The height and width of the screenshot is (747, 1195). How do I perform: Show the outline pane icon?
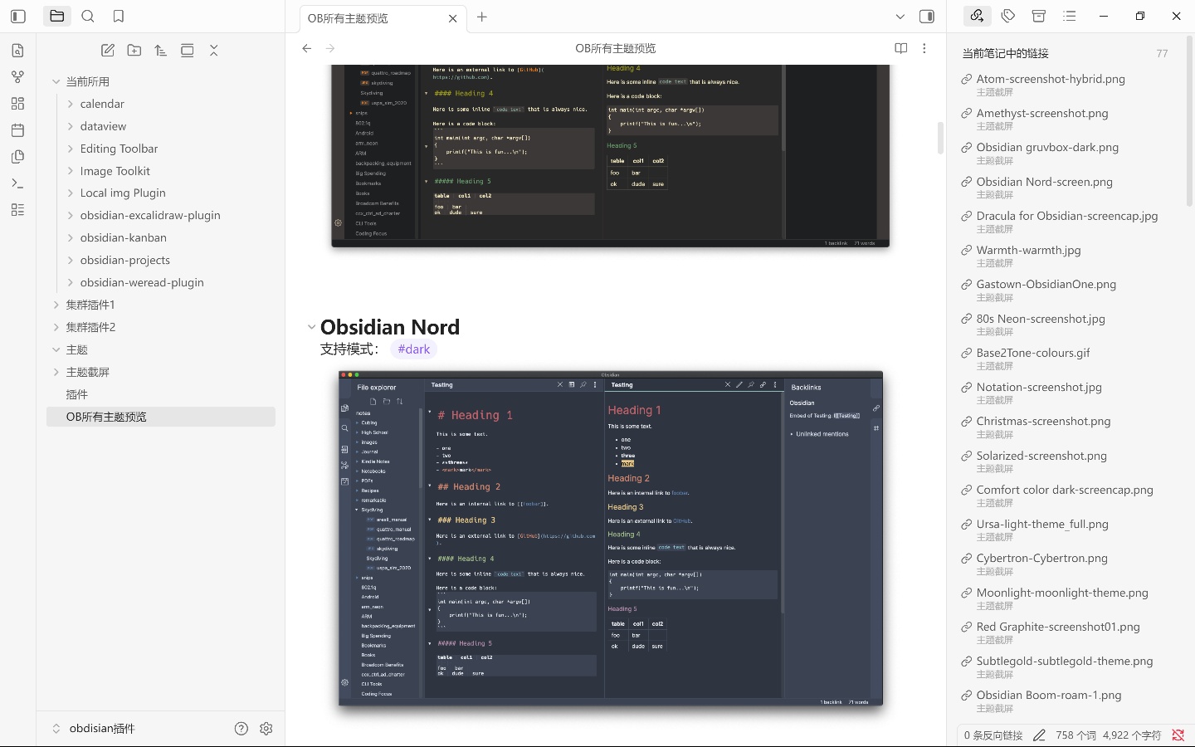[1070, 16]
